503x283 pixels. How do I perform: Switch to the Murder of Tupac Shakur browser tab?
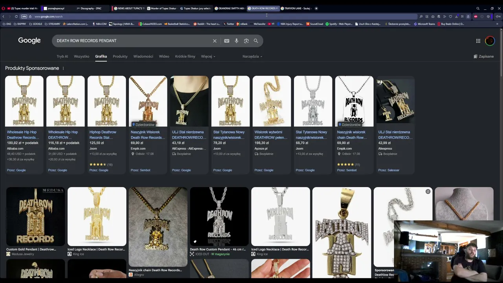click(x=162, y=8)
